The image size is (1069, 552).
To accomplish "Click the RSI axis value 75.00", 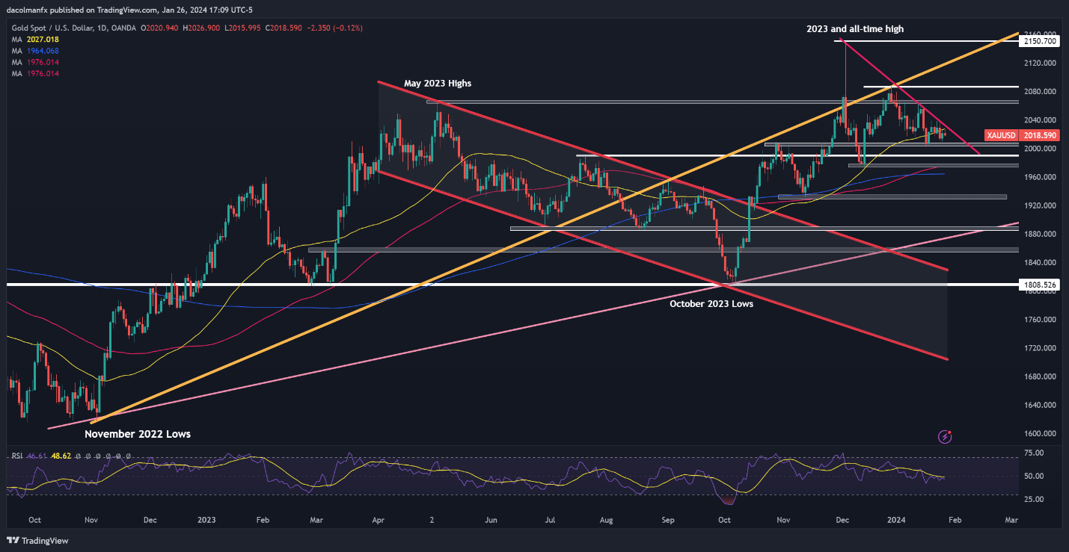I will click(1035, 453).
